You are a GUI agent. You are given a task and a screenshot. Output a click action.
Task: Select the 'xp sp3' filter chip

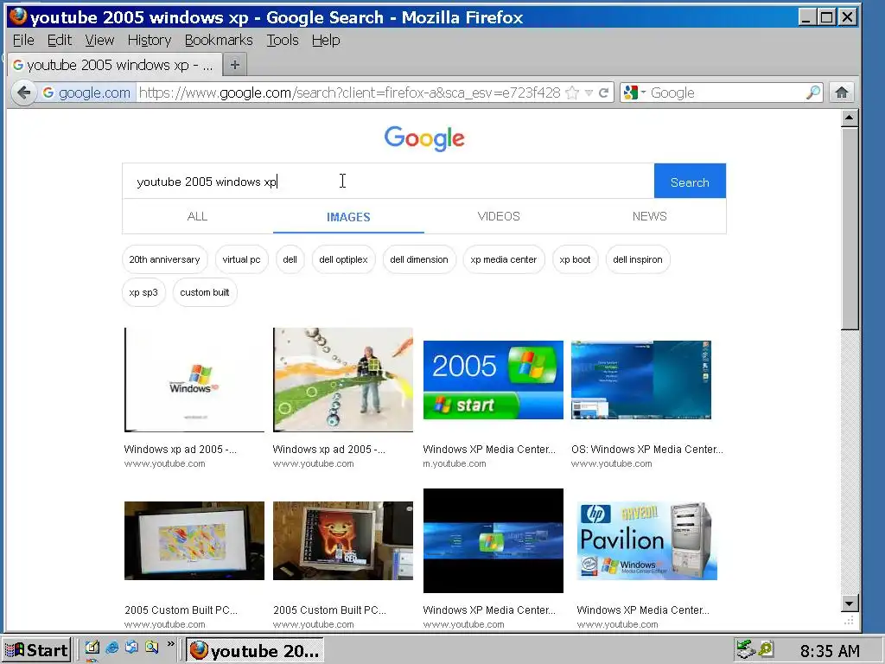coord(143,292)
